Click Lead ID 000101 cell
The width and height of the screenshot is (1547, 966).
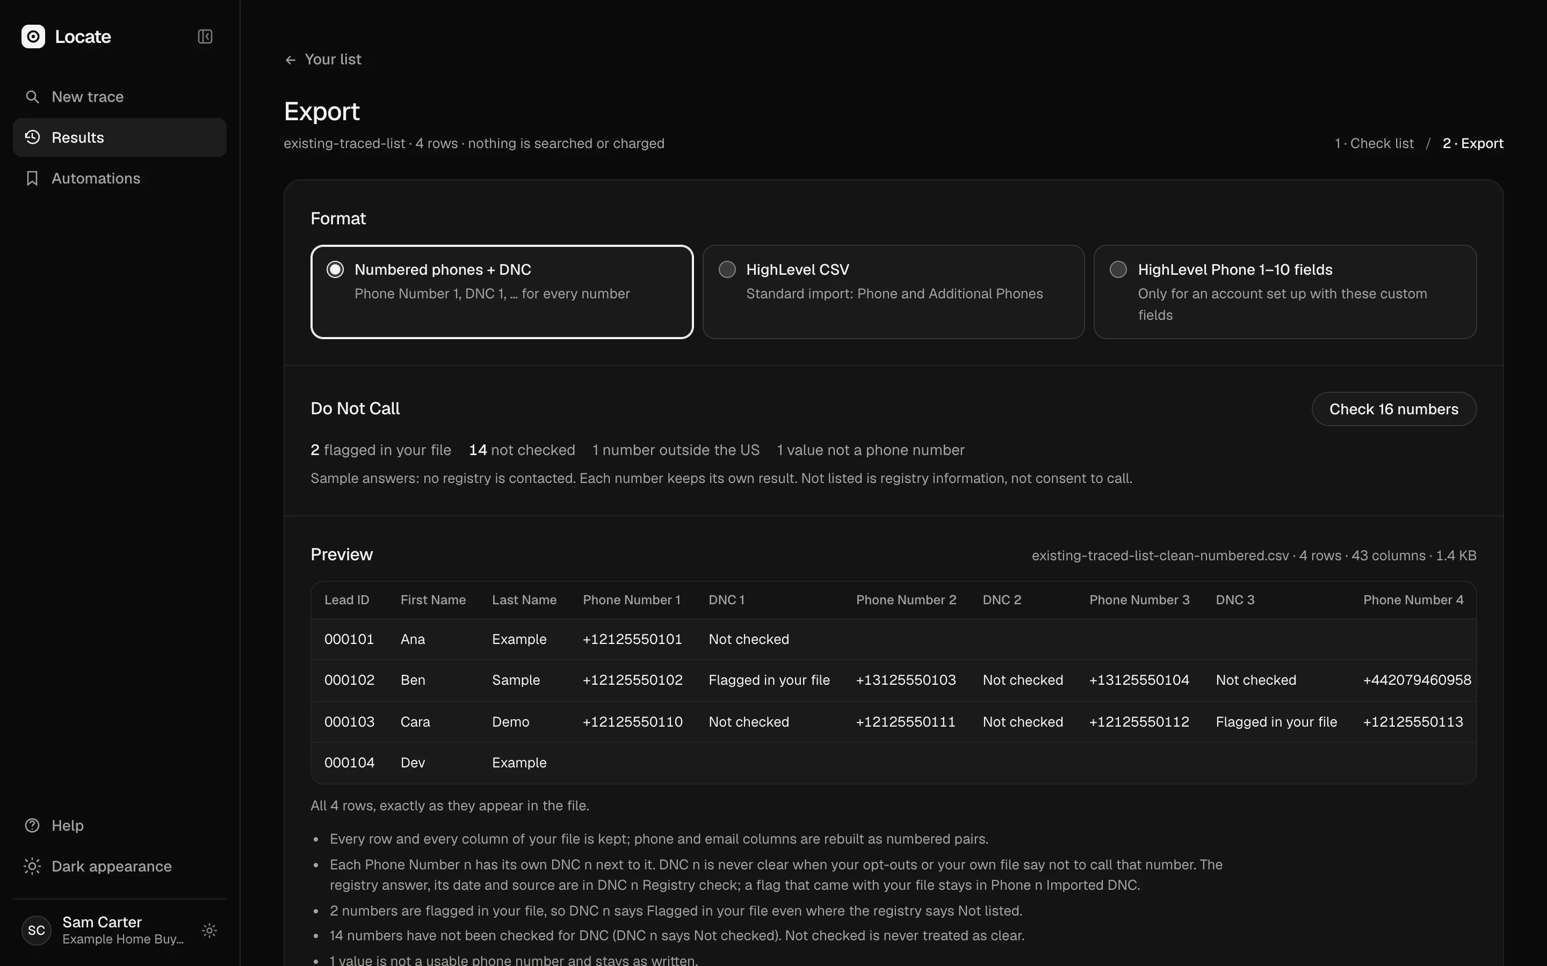349,639
